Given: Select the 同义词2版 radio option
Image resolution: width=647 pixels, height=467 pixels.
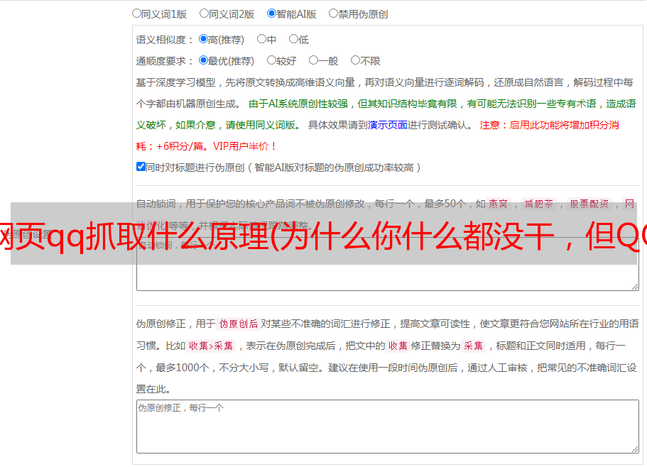Looking at the screenshot, I should point(204,13).
